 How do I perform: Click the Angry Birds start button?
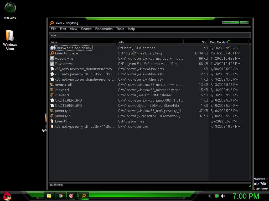click(7, 196)
